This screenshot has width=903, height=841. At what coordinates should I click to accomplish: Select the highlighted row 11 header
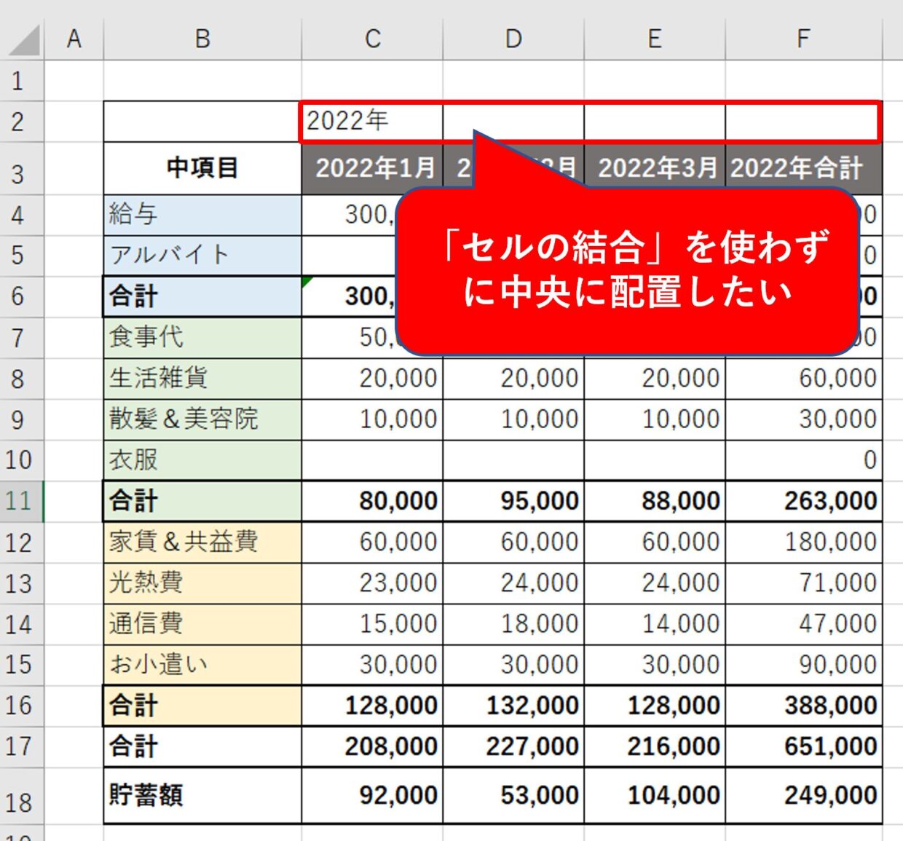click(x=22, y=501)
